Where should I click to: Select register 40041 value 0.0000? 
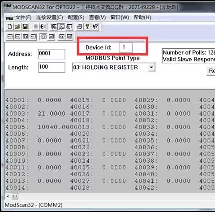click(179, 181)
